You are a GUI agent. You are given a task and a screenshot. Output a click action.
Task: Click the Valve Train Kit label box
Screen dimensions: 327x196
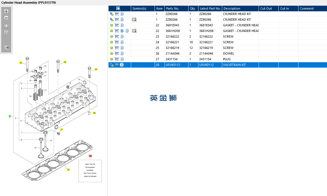[x=90, y=171]
